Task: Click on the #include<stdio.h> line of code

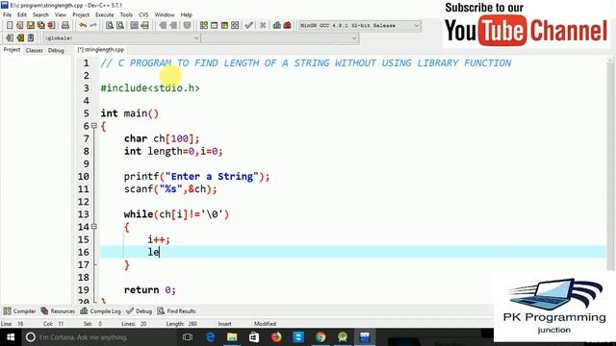Action: click(150, 87)
